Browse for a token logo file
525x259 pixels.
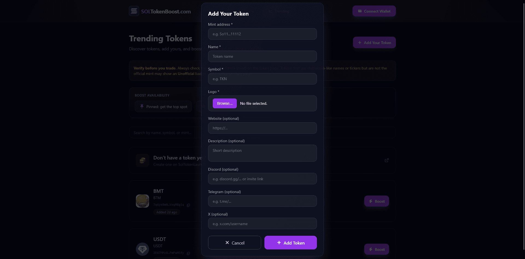coord(224,103)
